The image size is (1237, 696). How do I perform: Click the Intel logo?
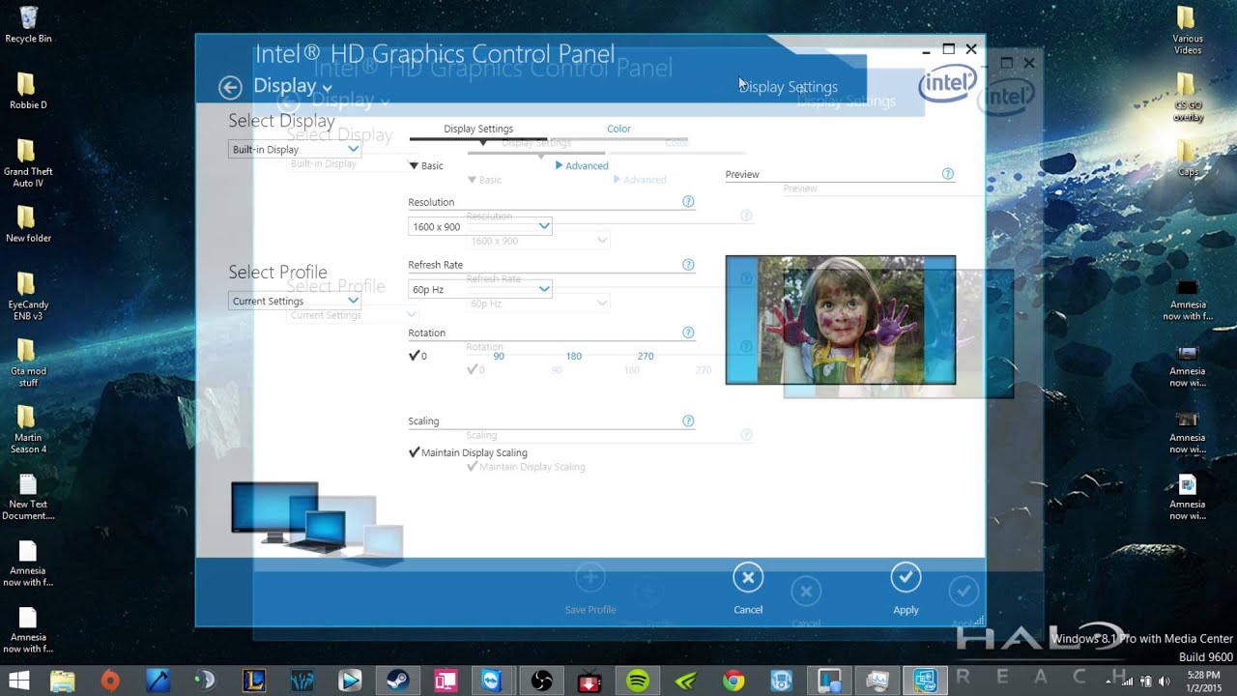947,84
